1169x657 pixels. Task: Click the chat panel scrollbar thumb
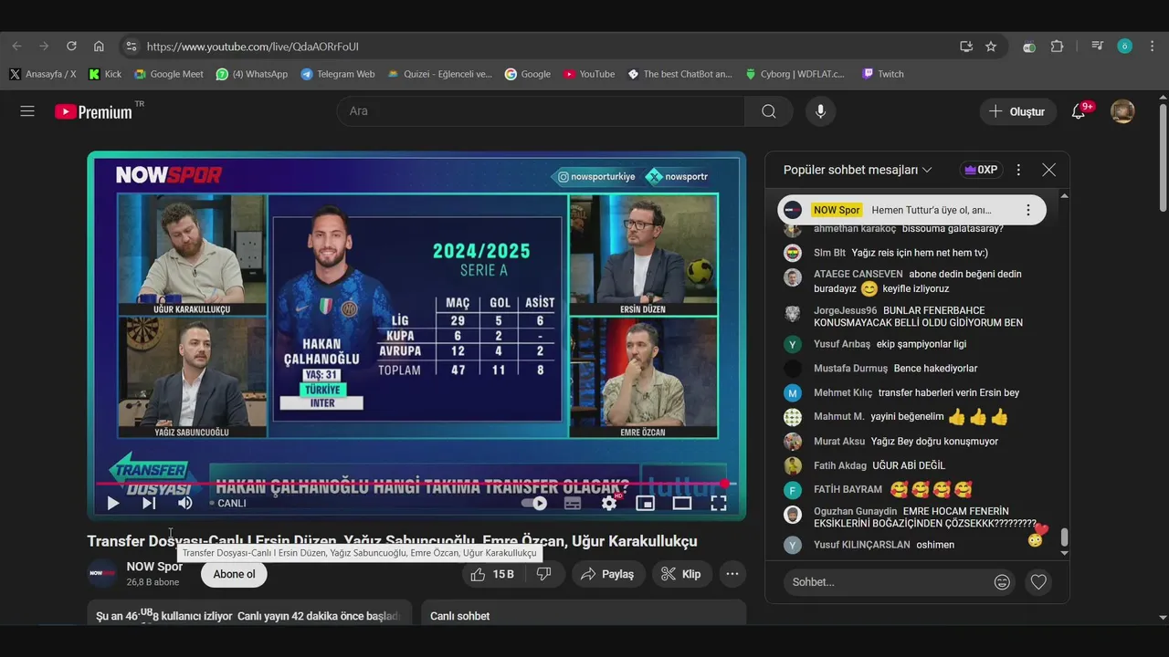[1064, 537]
